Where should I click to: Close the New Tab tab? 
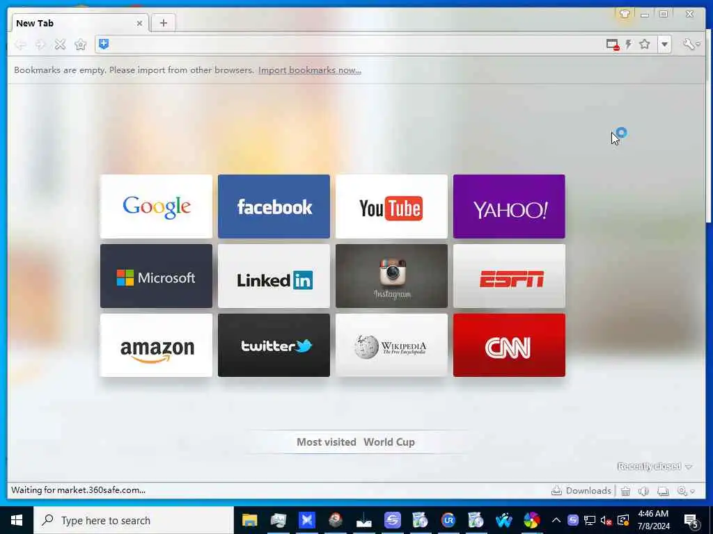click(x=139, y=23)
